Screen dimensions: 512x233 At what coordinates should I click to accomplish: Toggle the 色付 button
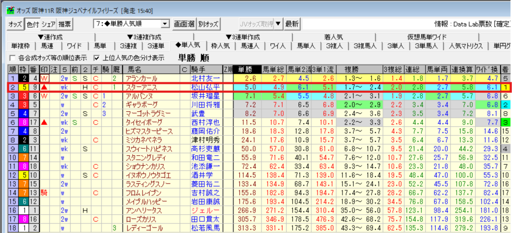click(x=32, y=24)
